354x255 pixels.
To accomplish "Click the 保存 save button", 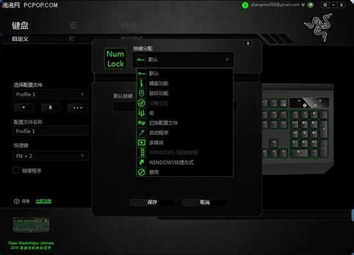I will pyautogui.click(x=152, y=202).
